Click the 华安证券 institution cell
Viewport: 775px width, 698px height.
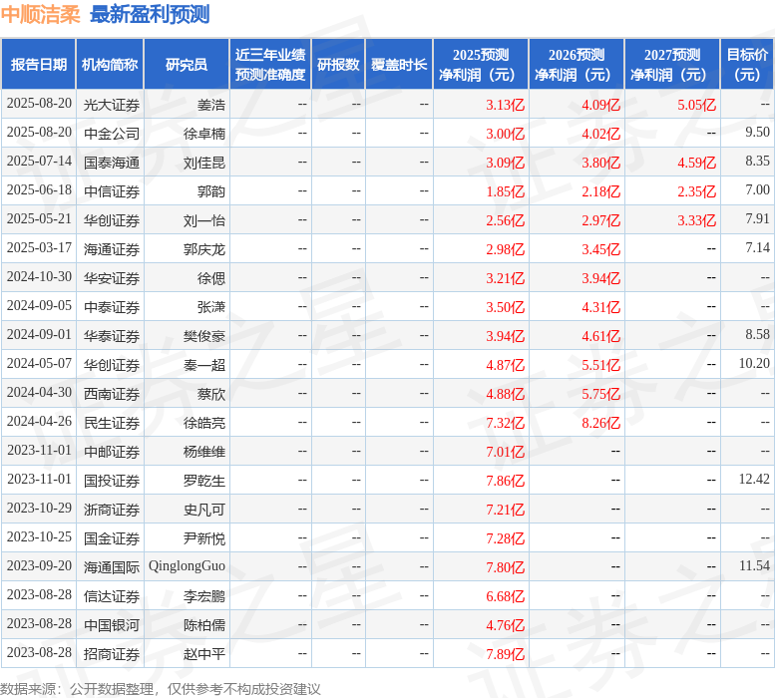click(112, 278)
